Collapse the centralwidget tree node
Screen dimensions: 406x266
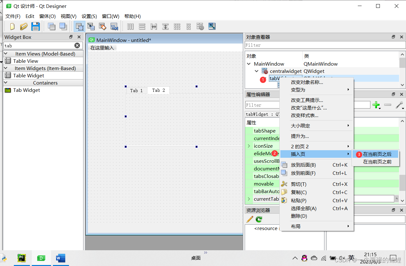256,71
